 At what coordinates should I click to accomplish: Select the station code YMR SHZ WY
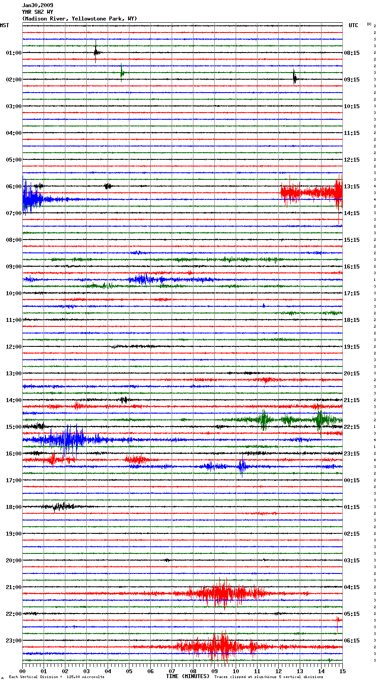point(38,12)
